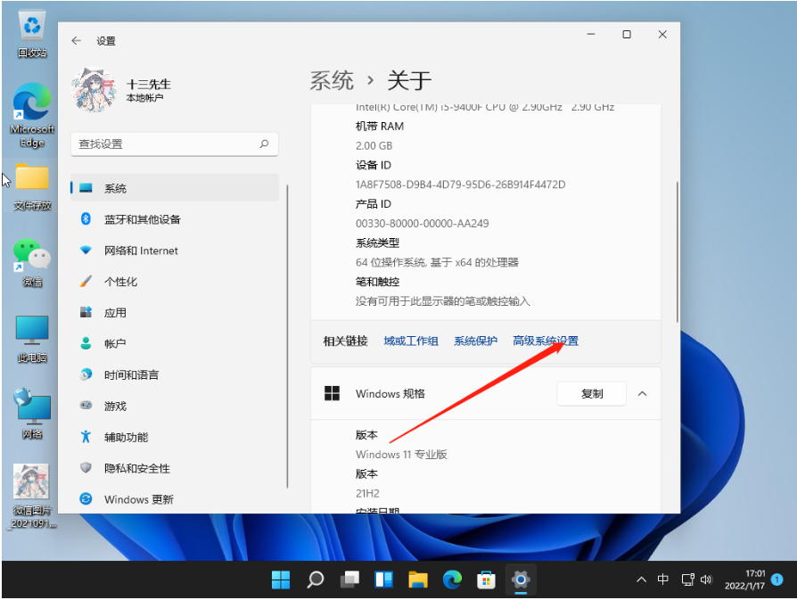Click the back arrow in Settings
The image size is (797, 600).
(77, 41)
